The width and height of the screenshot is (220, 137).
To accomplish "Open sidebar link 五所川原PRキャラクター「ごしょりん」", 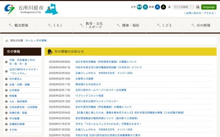I will 24,71.
